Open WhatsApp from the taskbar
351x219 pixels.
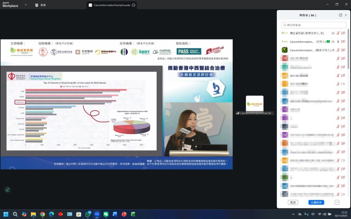(88, 214)
